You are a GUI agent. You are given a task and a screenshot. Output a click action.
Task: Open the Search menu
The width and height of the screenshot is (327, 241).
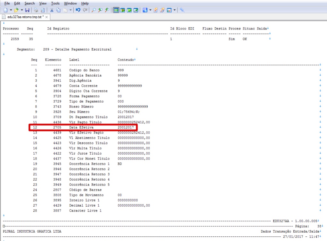coord(29,3)
